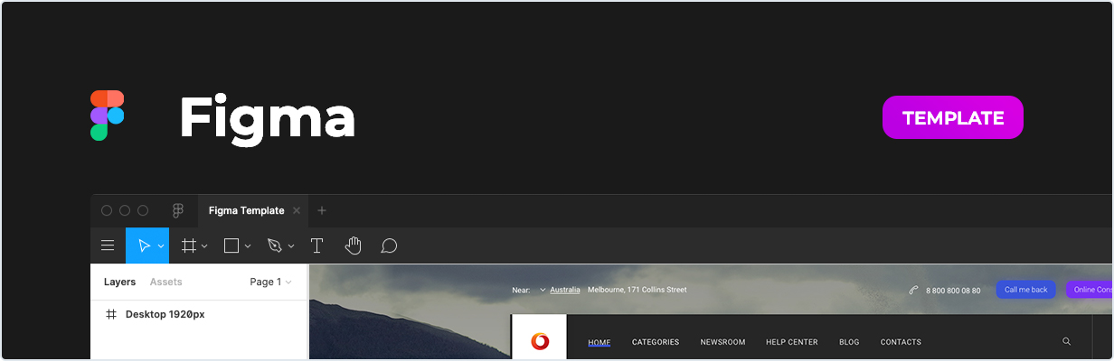The height and width of the screenshot is (361, 1114).
Task: Select the Rectangle shape tool
Action: [231, 245]
